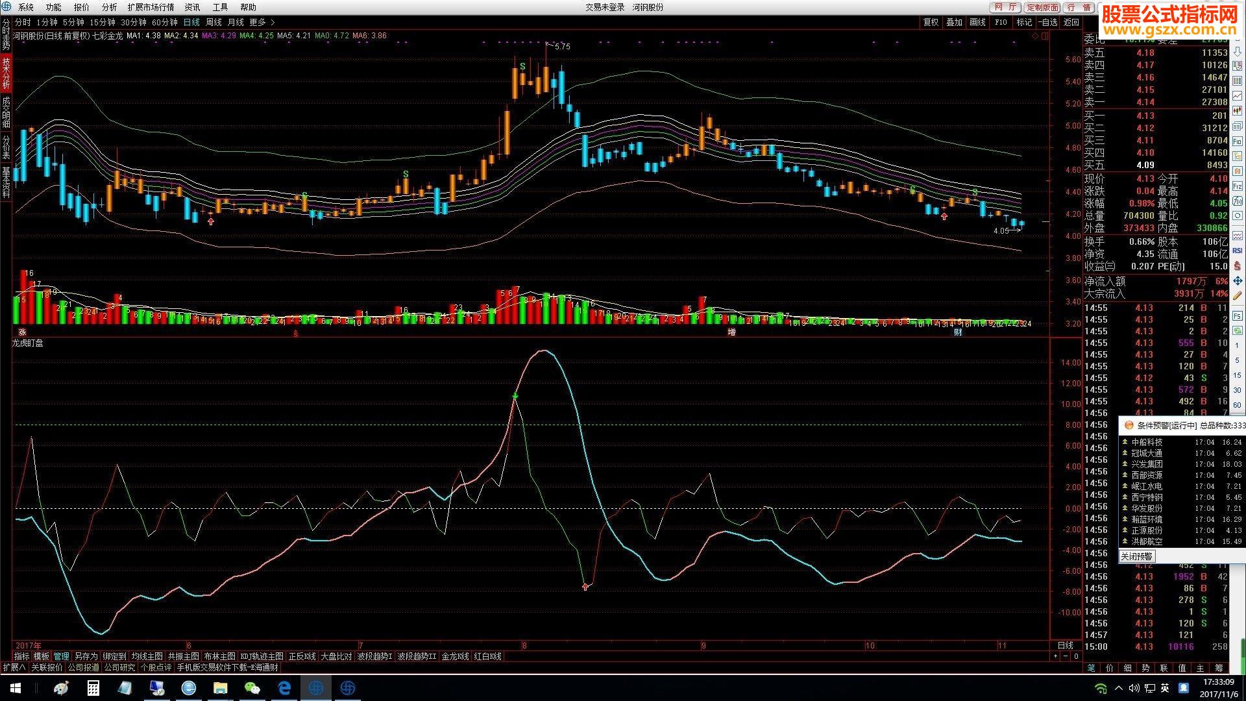Image resolution: width=1246 pixels, height=701 pixels.
Task: Show hidden system tray icons
Action: tap(1118, 688)
